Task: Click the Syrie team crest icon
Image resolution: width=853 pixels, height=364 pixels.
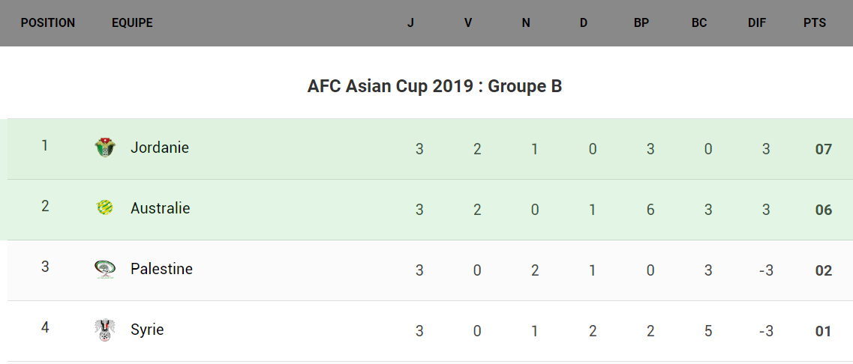Action: click(x=105, y=330)
